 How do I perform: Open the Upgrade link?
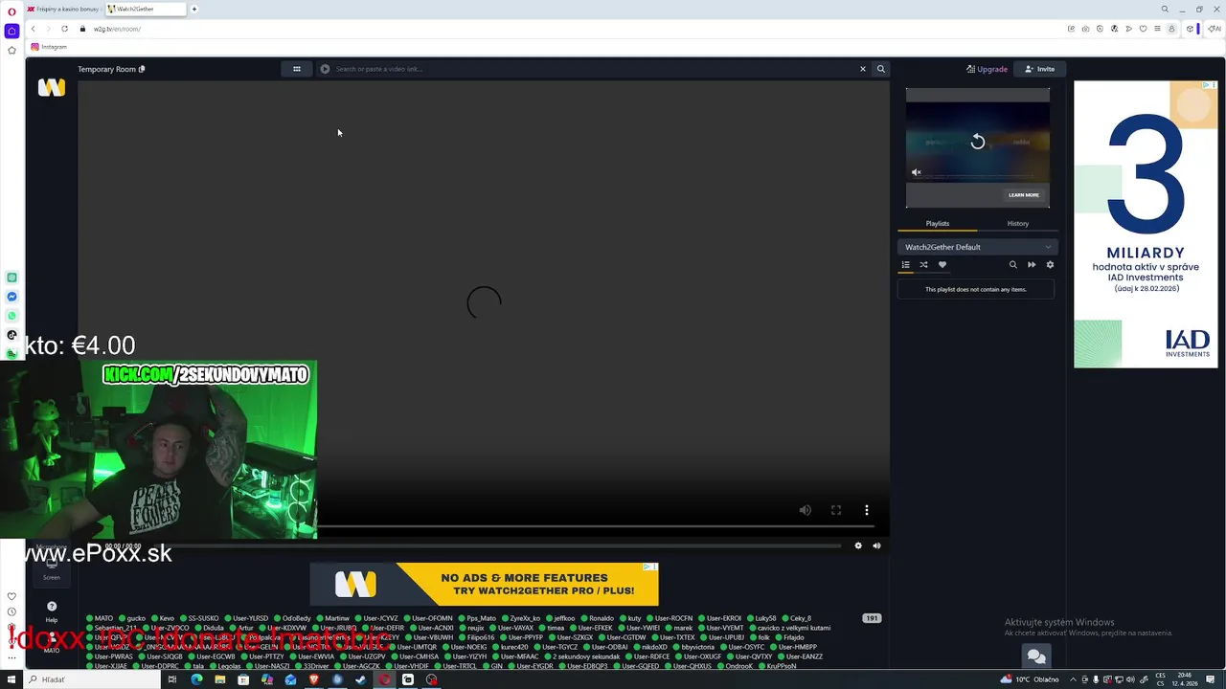(x=988, y=69)
